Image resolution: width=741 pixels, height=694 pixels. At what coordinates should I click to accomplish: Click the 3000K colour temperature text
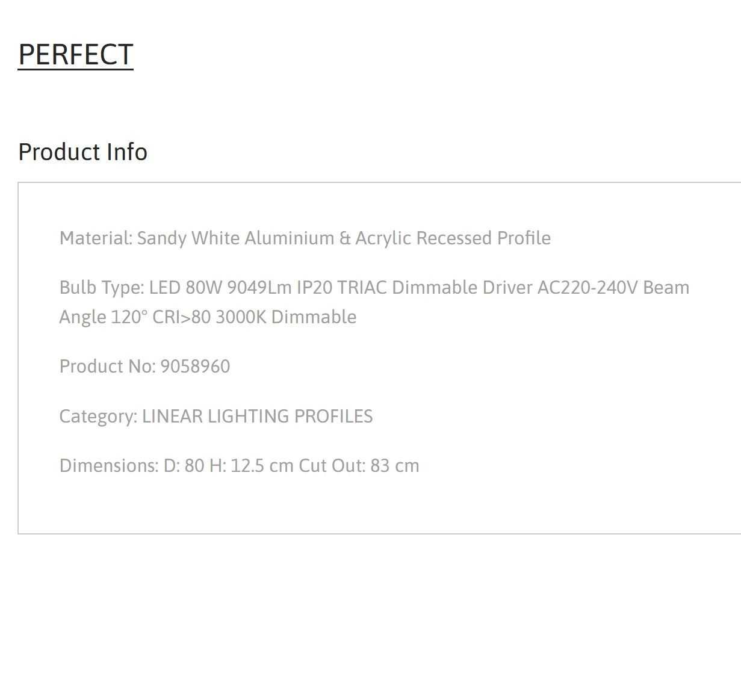(x=241, y=317)
